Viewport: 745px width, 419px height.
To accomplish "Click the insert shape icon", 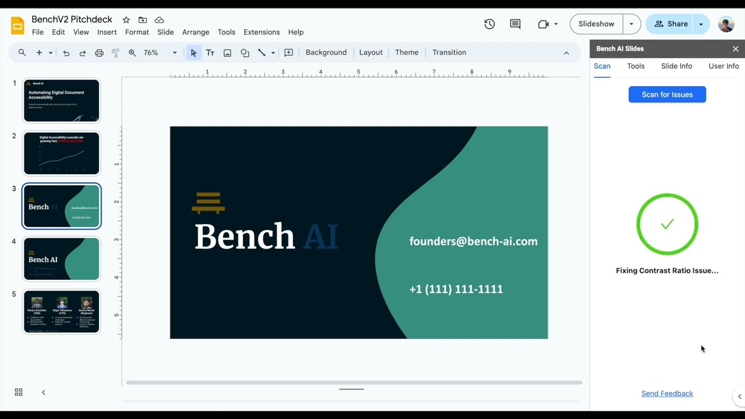I will point(244,52).
